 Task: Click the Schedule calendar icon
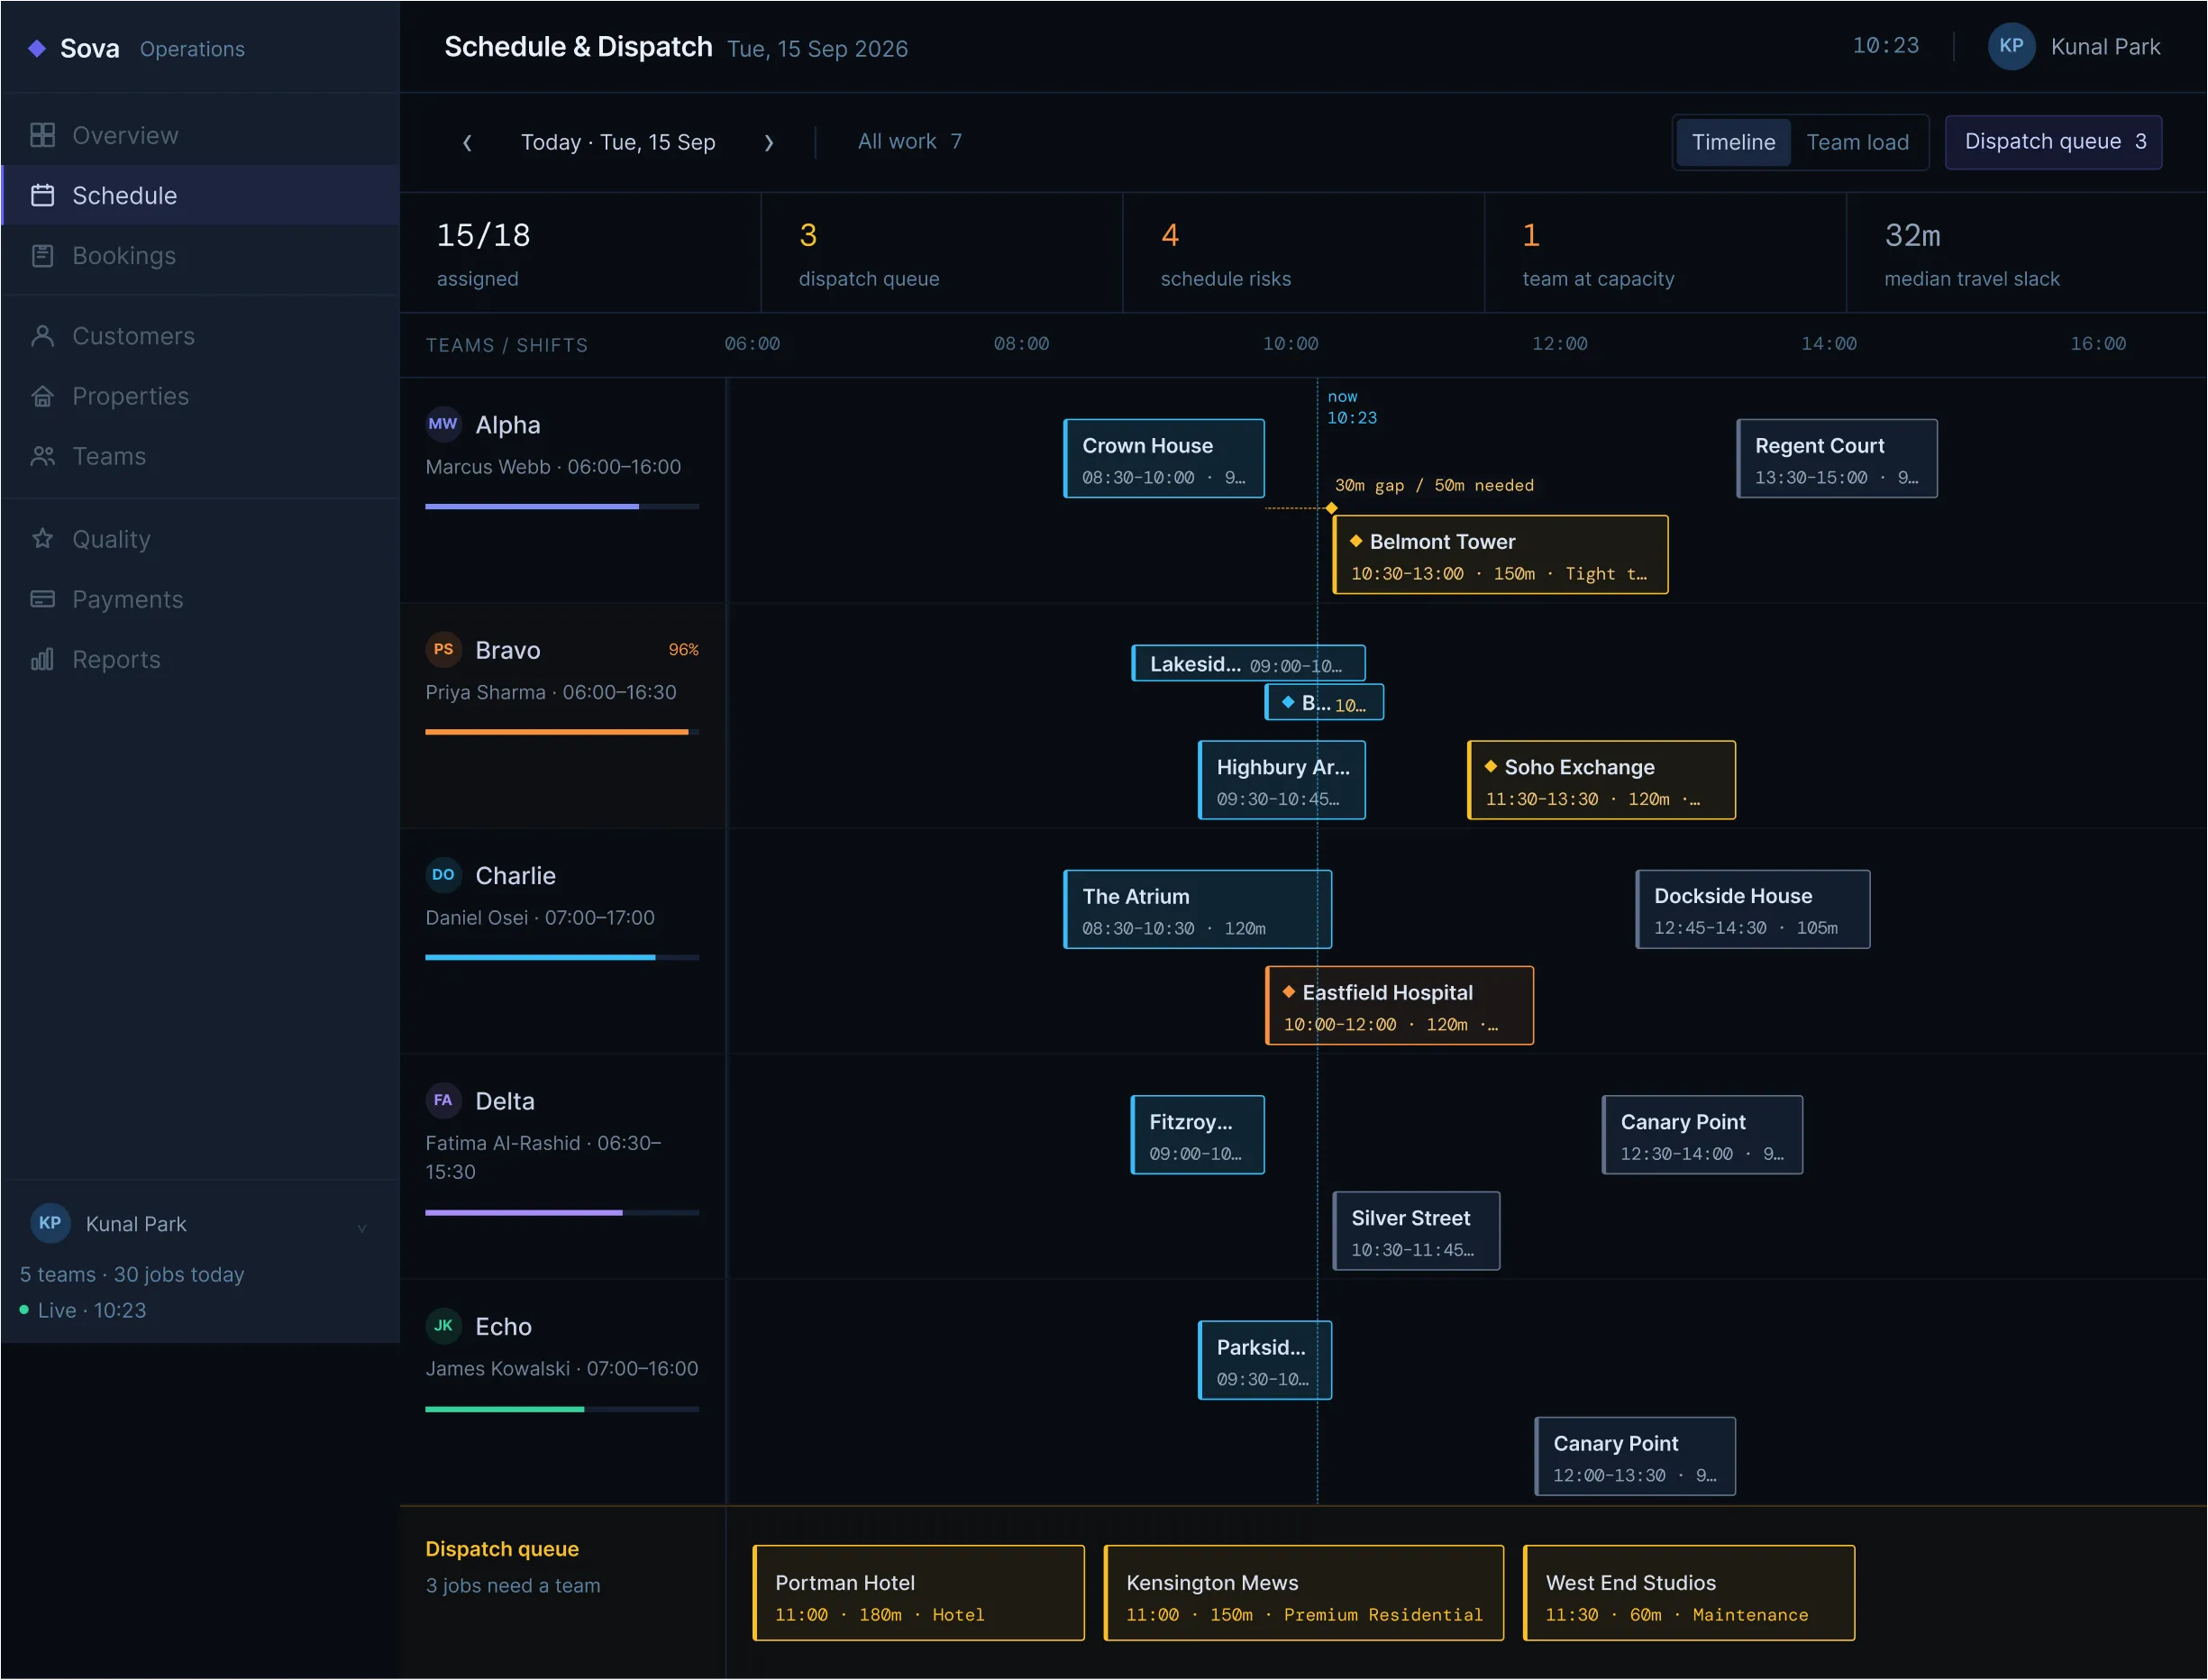pos(42,195)
